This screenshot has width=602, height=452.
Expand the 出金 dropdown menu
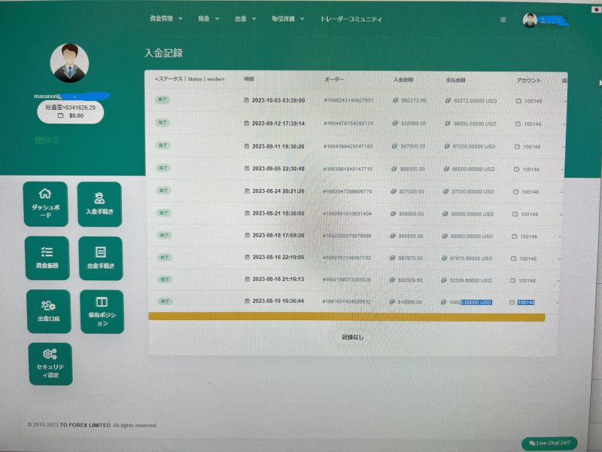coord(245,18)
